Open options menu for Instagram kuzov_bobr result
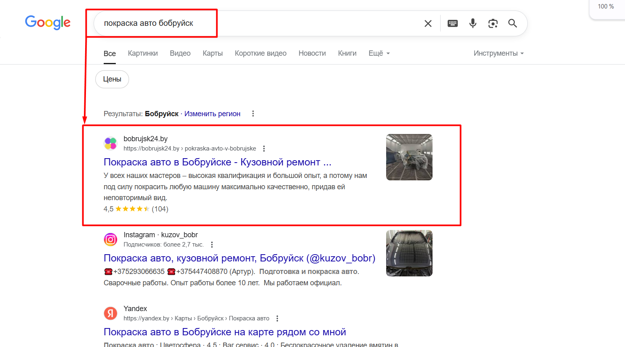Viewport: 625px width, 347px height. tap(212, 245)
